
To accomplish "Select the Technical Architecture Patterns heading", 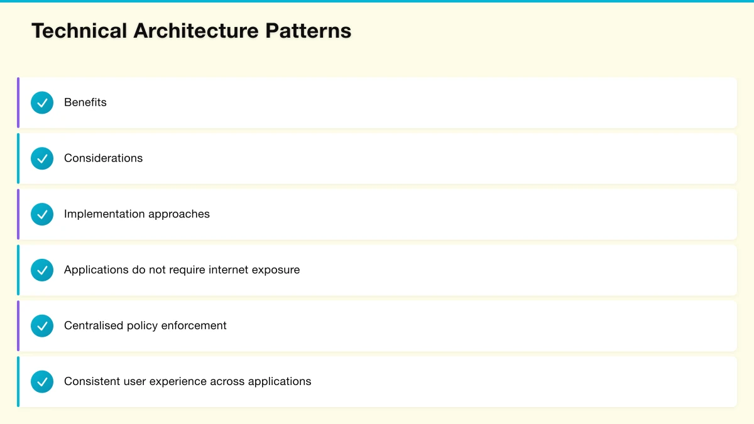I will (x=192, y=30).
